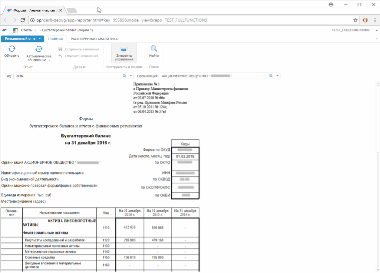Click column header На 31 декабря 2015 г.
Image resolution: width=380 pixels, height=273 pixels.
pos(157,213)
